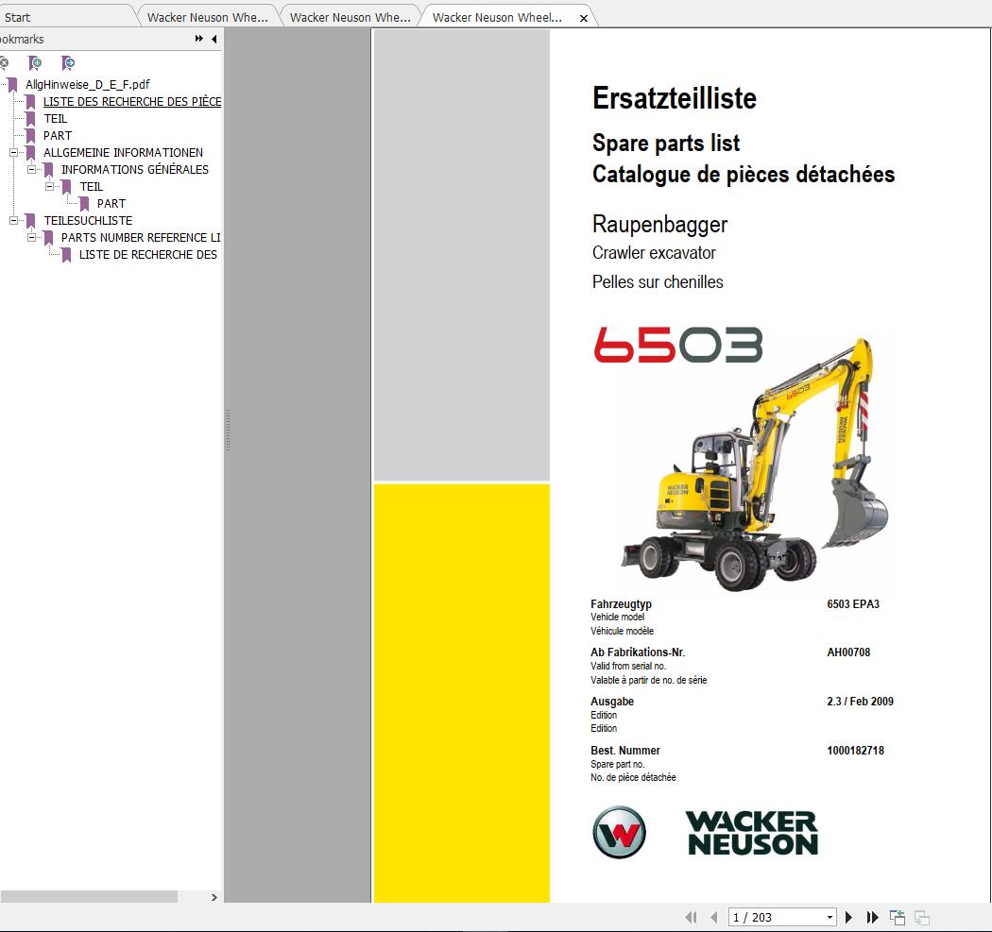
Task: Click the expand-all double arrow in Bookmarks header
Action: (197, 39)
